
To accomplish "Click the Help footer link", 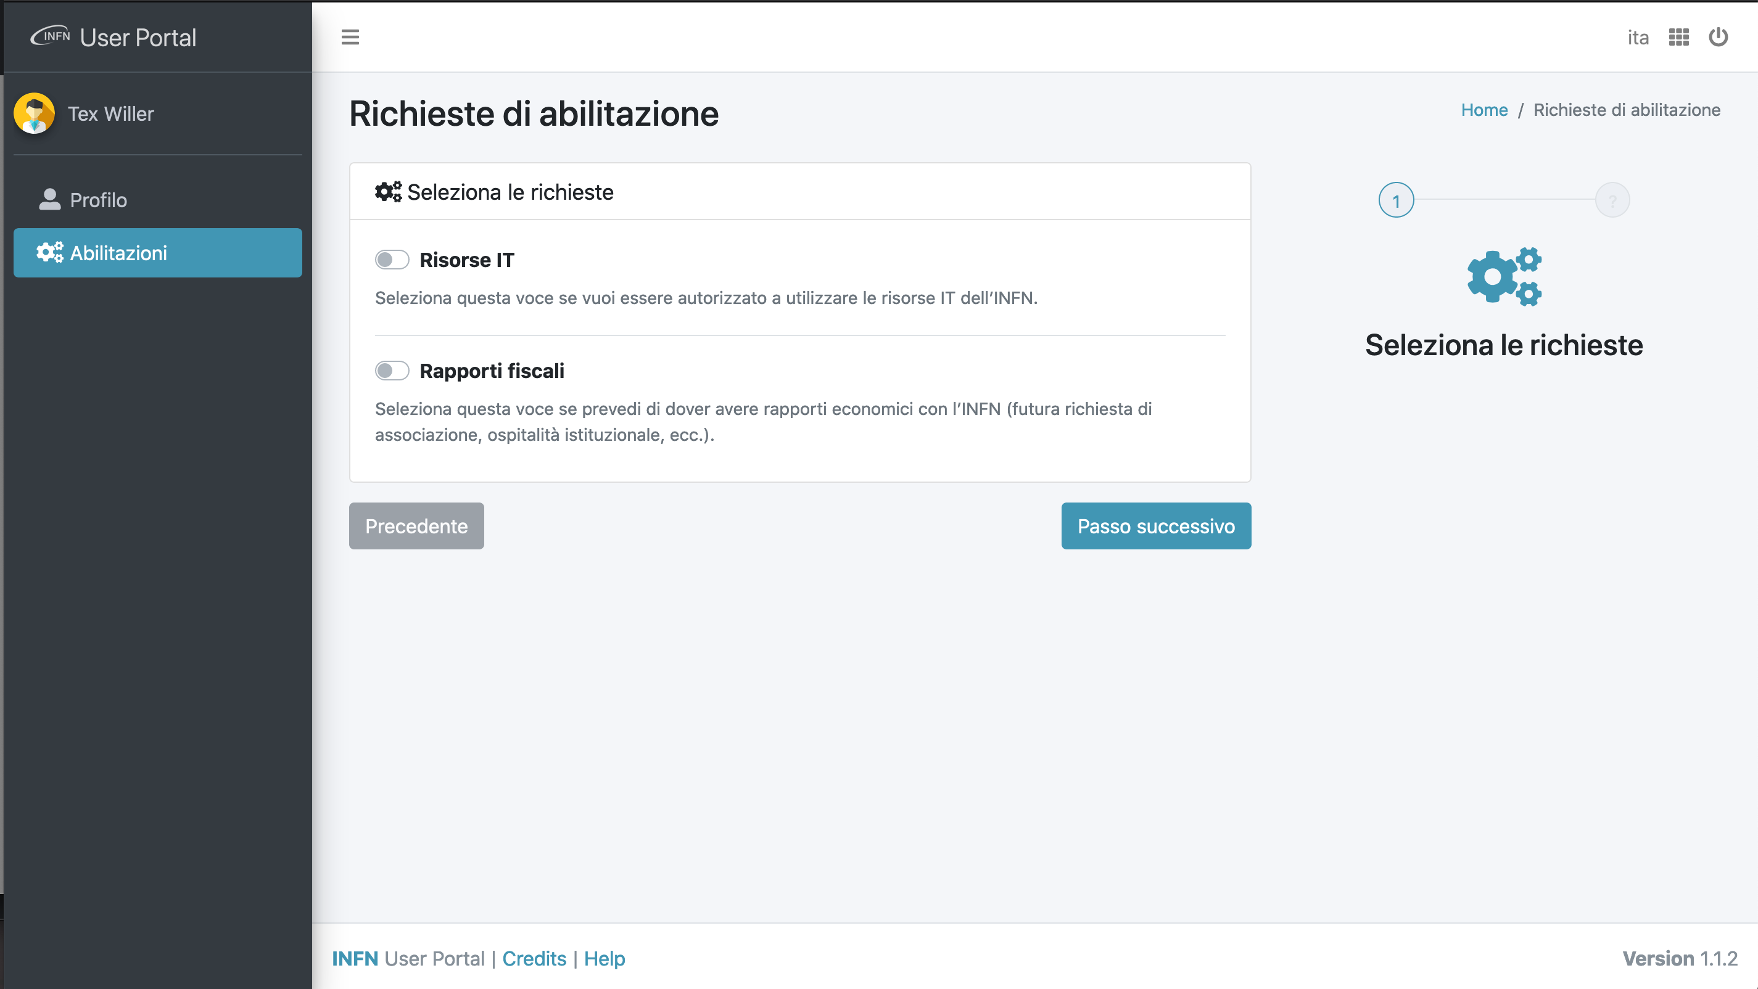I will tap(604, 958).
